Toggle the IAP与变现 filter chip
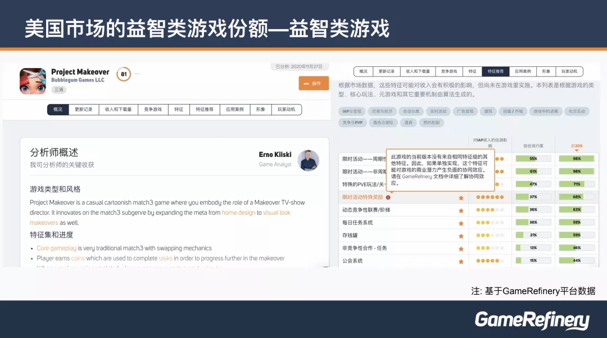Image resolution: width=607 pixels, height=338 pixels. pos(352,111)
